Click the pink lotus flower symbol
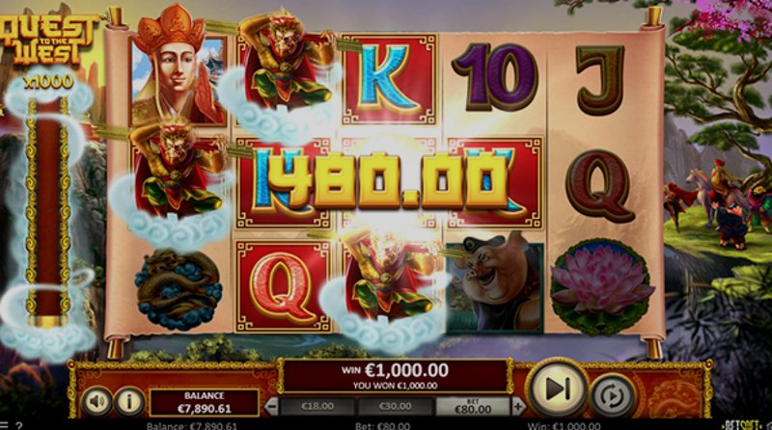 point(601,287)
